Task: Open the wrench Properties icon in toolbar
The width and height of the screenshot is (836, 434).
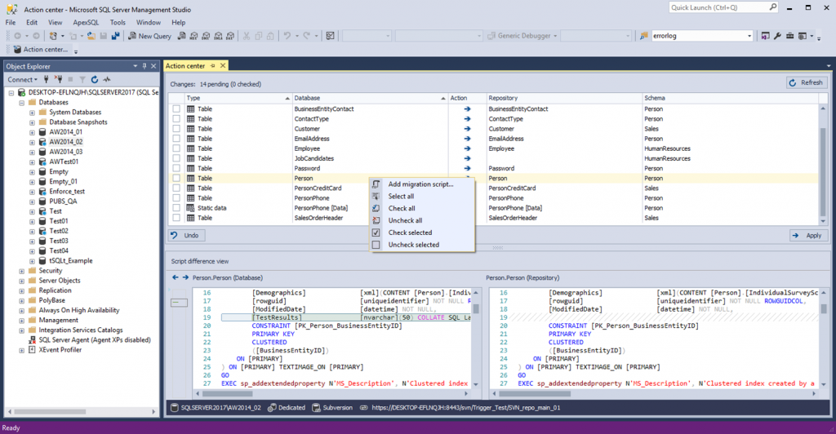Action: coord(777,36)
